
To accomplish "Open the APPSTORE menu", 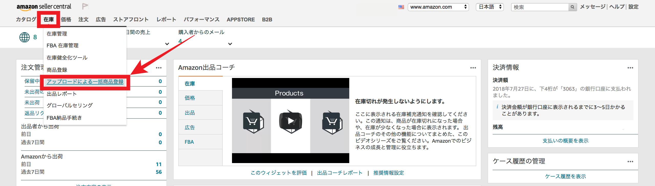I will click(x=241, y=20).
